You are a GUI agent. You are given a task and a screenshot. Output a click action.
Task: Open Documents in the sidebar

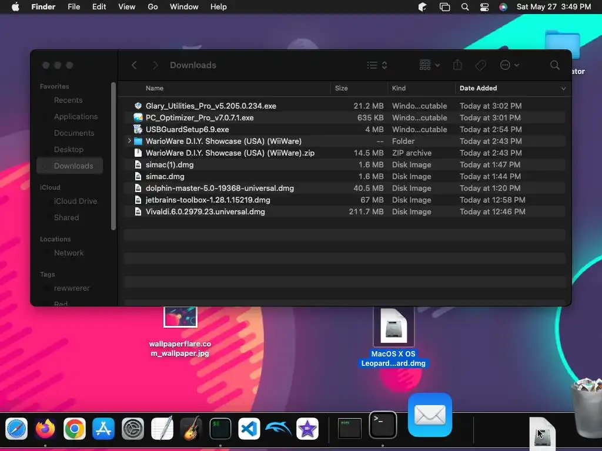74,133
